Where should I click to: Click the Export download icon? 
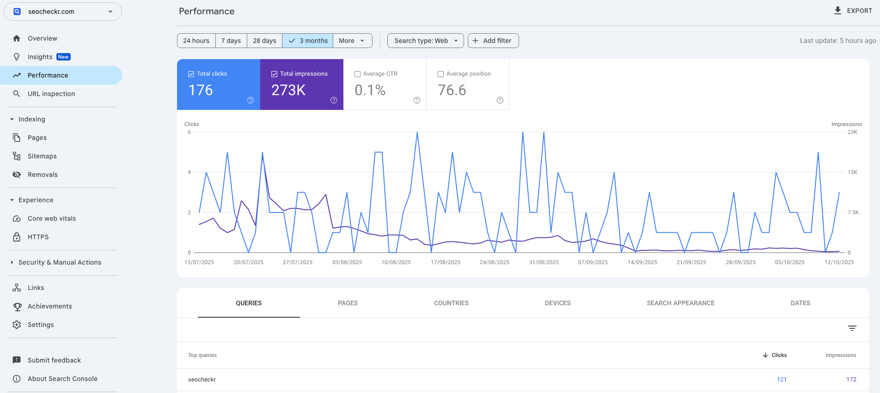coord(837,11)
